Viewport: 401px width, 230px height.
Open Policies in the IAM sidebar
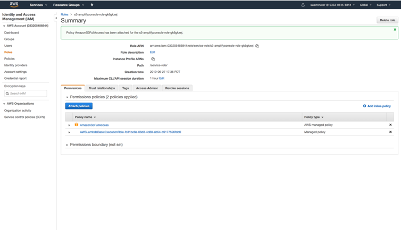pyautogui.click(x=10, y=59)
